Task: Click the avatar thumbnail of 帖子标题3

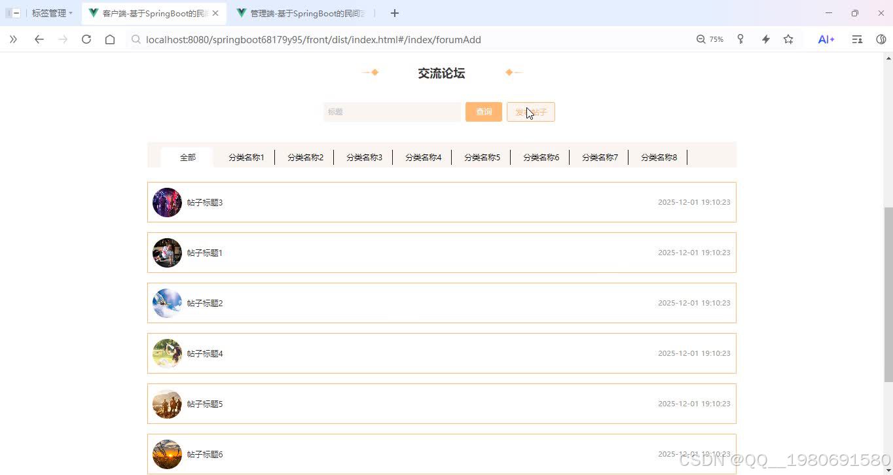Action: coord(167,202)
